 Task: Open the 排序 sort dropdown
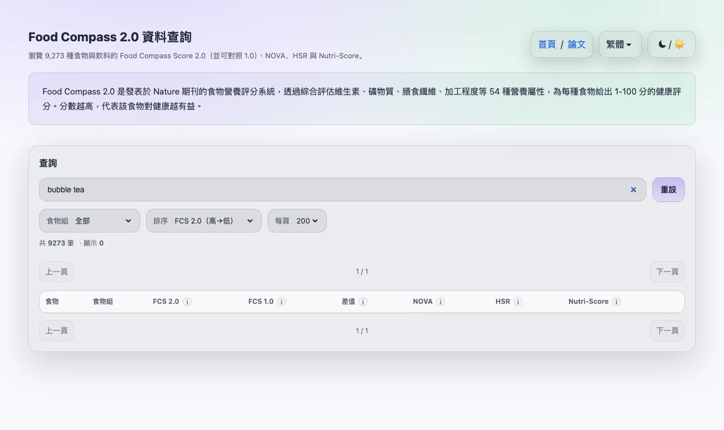(204, 221)
